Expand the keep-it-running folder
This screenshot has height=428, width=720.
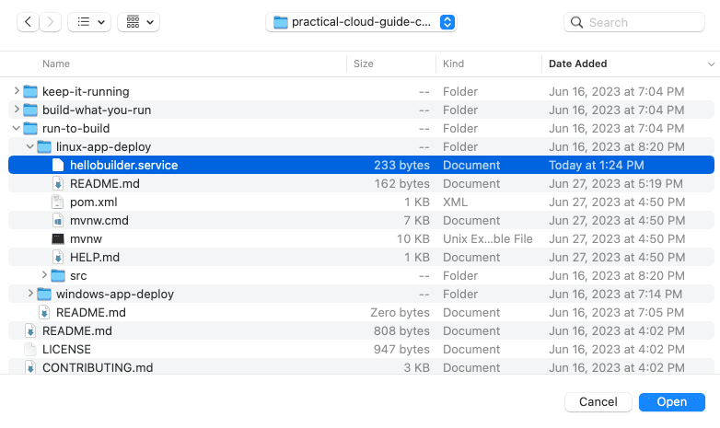coord(17,91)
